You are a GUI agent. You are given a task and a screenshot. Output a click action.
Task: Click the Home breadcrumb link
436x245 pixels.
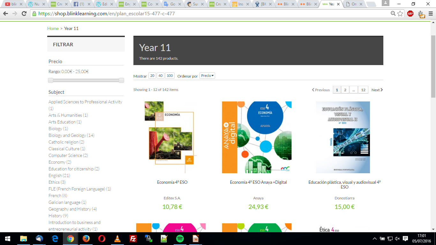53,28
